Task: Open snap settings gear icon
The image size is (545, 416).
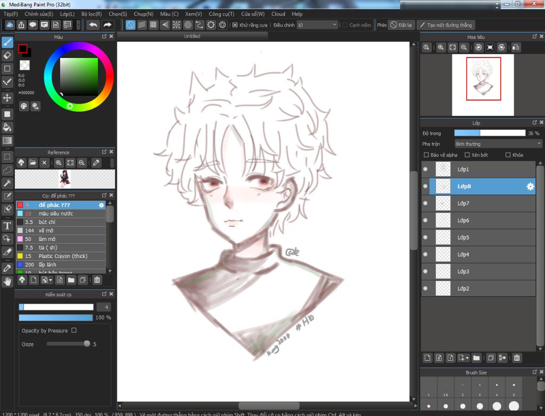Action: coord(222,25)
